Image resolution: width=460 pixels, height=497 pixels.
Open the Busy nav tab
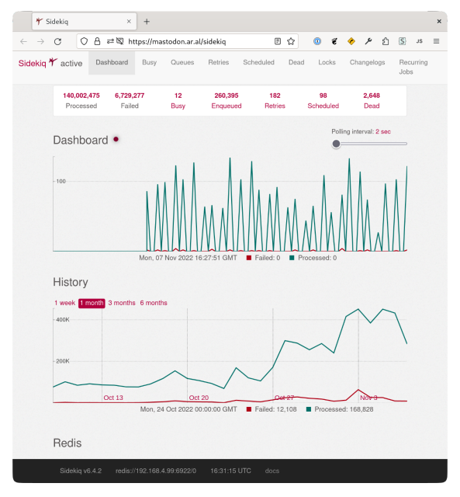coord(150,62)
